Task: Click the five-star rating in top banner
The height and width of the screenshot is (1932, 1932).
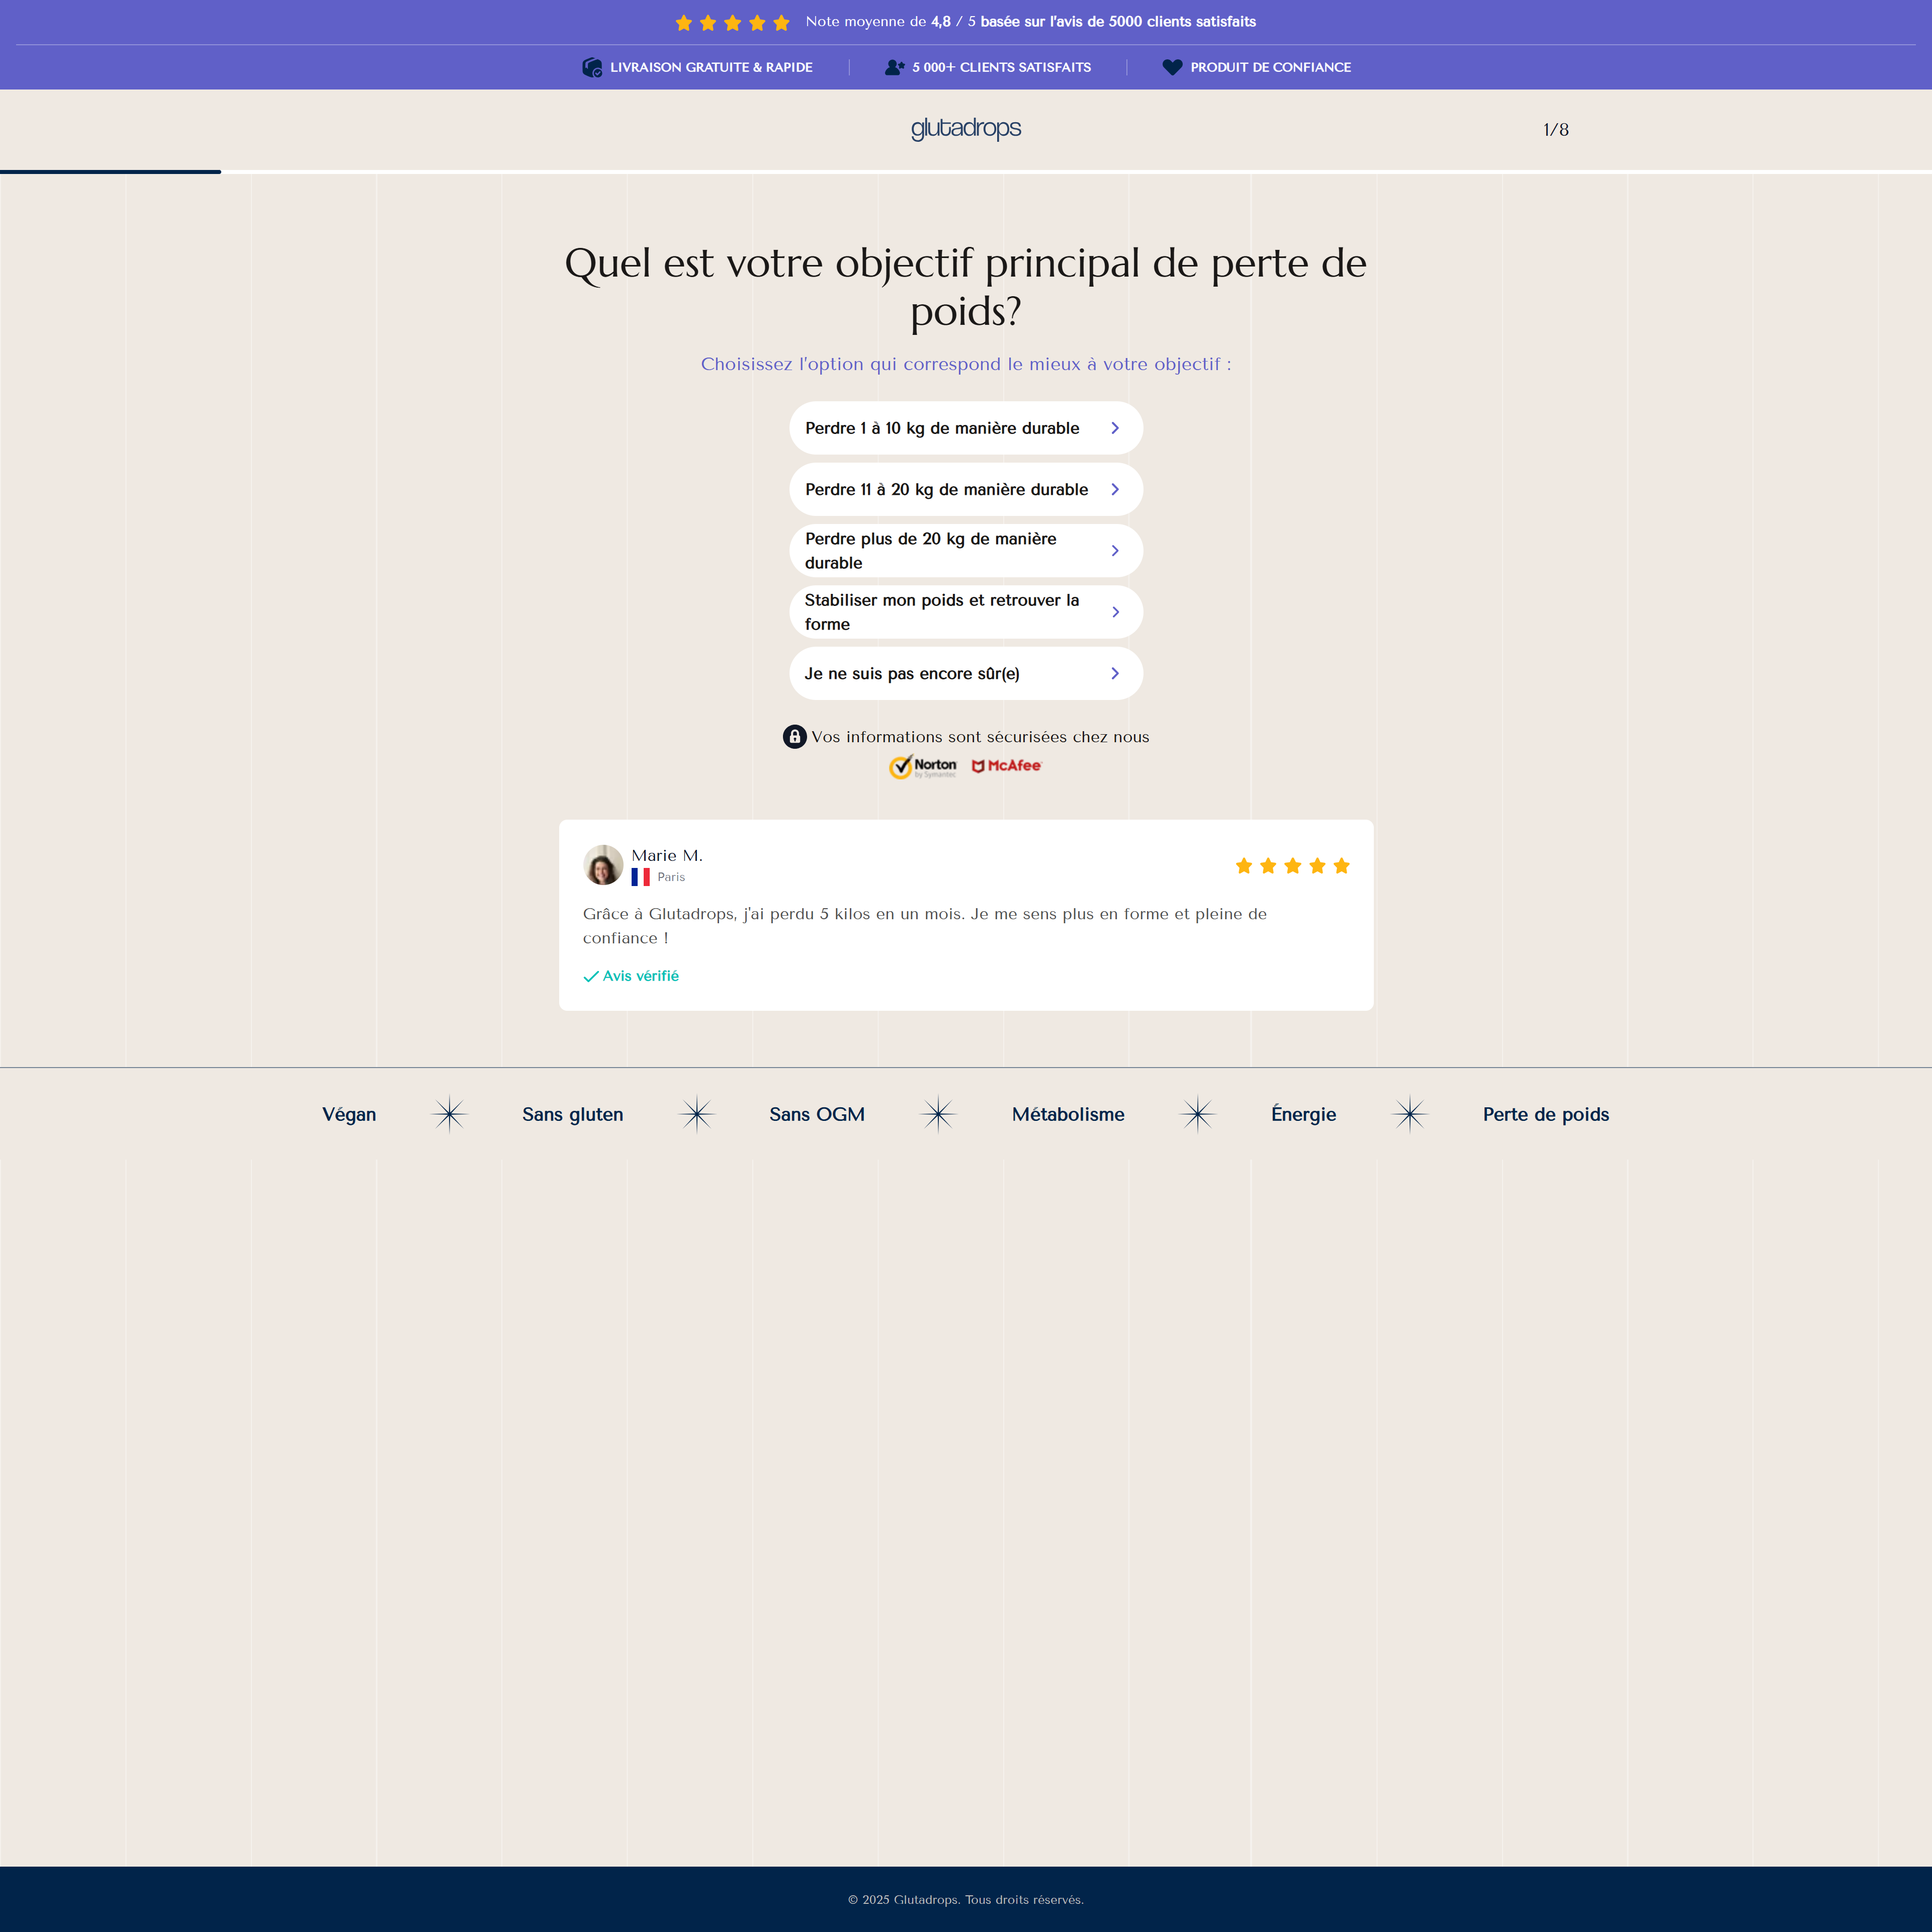Action: pyautogui.click(x=732, y=22)
